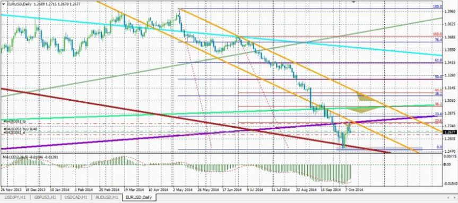The width and height of the screenshot is (458, 203).
Task: Click the 25 Feb 2014 date label
Action: coord(109,189)
